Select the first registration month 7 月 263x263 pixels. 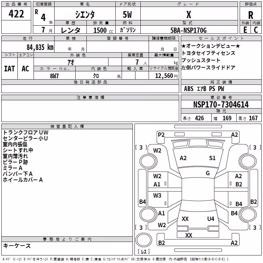(x=47, y=30)
